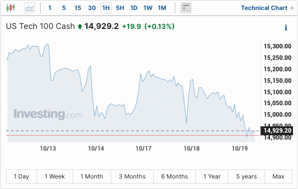Select the 5H interval
Image resolution: width=298 pixels, height=189 pixels.
click(120, 8)
